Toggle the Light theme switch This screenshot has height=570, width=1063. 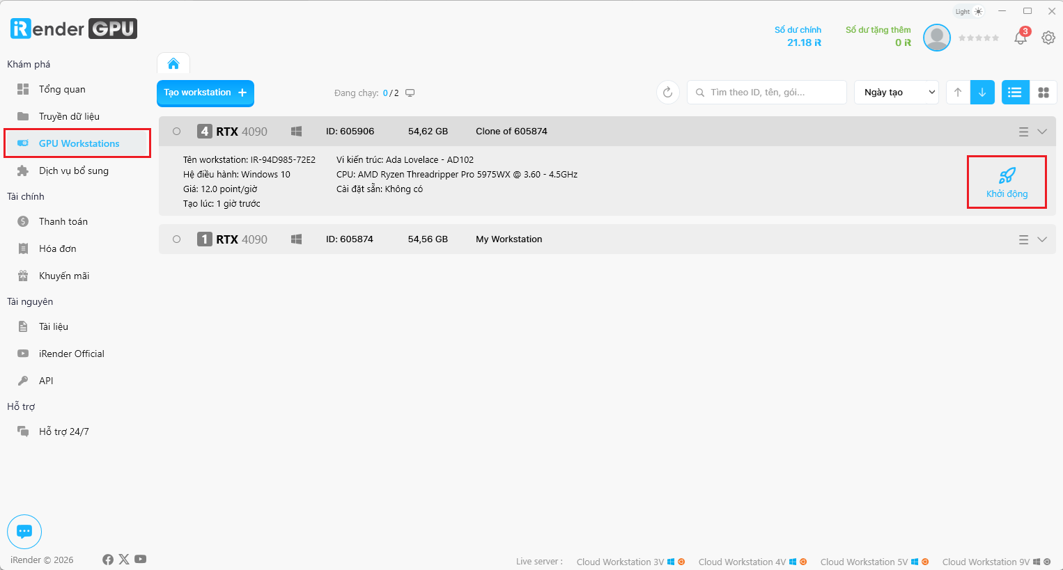click(969, 11)
